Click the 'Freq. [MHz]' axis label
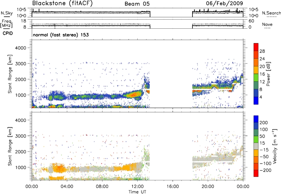Viewport: 281px width, 194px height. [x=7, y=24]
